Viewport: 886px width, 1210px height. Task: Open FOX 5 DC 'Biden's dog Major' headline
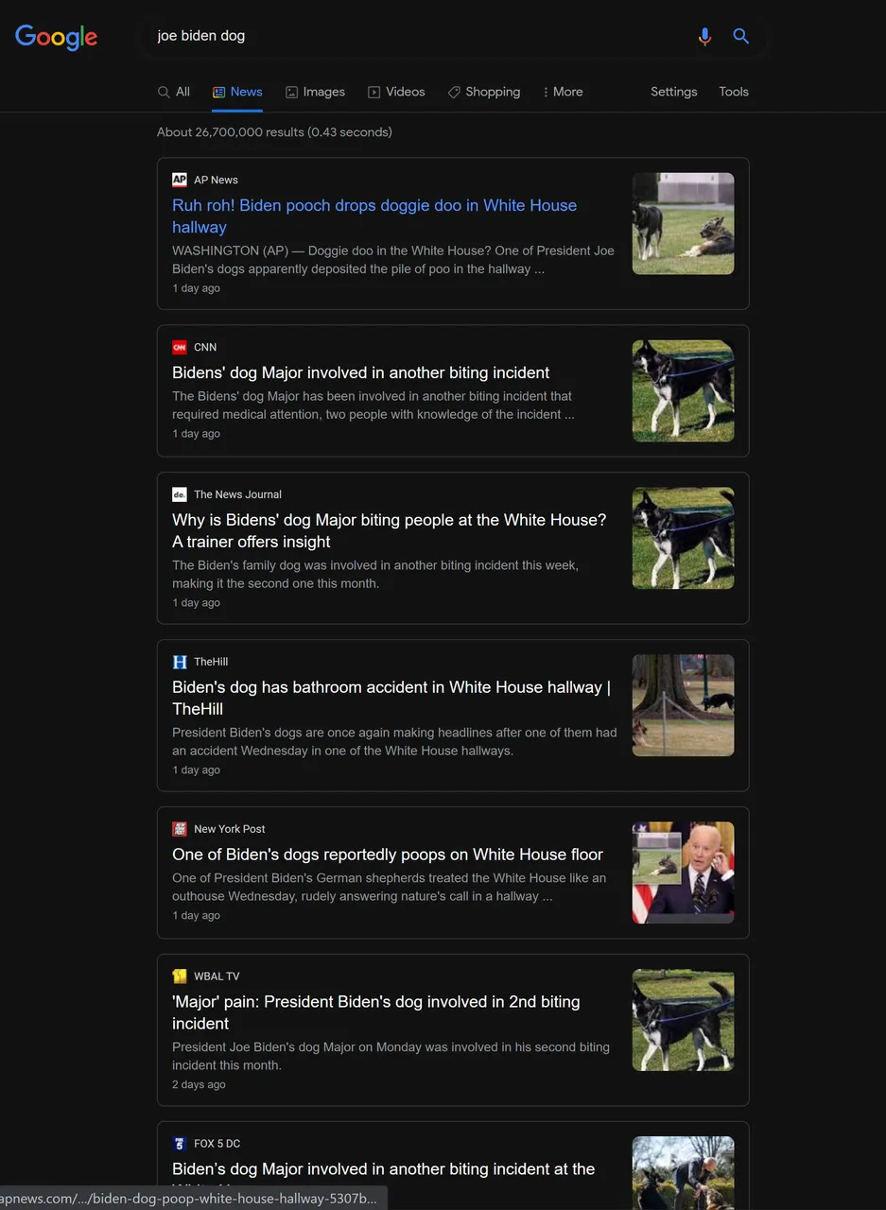[x=384, y=1169]
